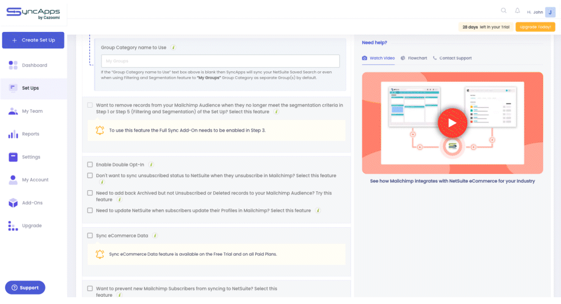
Task: Click the Add-Ons cube icon
Action: 13,203
